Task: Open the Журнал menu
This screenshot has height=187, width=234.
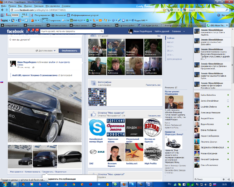Action: coord(28,6)
